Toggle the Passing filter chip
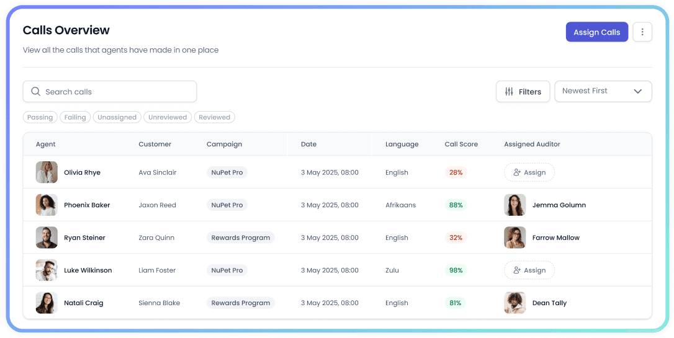This screenshot has width=674, height=338. 40,117
